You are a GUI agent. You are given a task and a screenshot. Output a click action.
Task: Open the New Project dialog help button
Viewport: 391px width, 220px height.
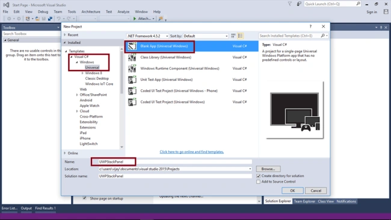tap(310, 27)
